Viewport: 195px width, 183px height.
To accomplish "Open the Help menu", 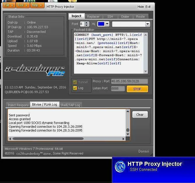I will tap(37, 5).
